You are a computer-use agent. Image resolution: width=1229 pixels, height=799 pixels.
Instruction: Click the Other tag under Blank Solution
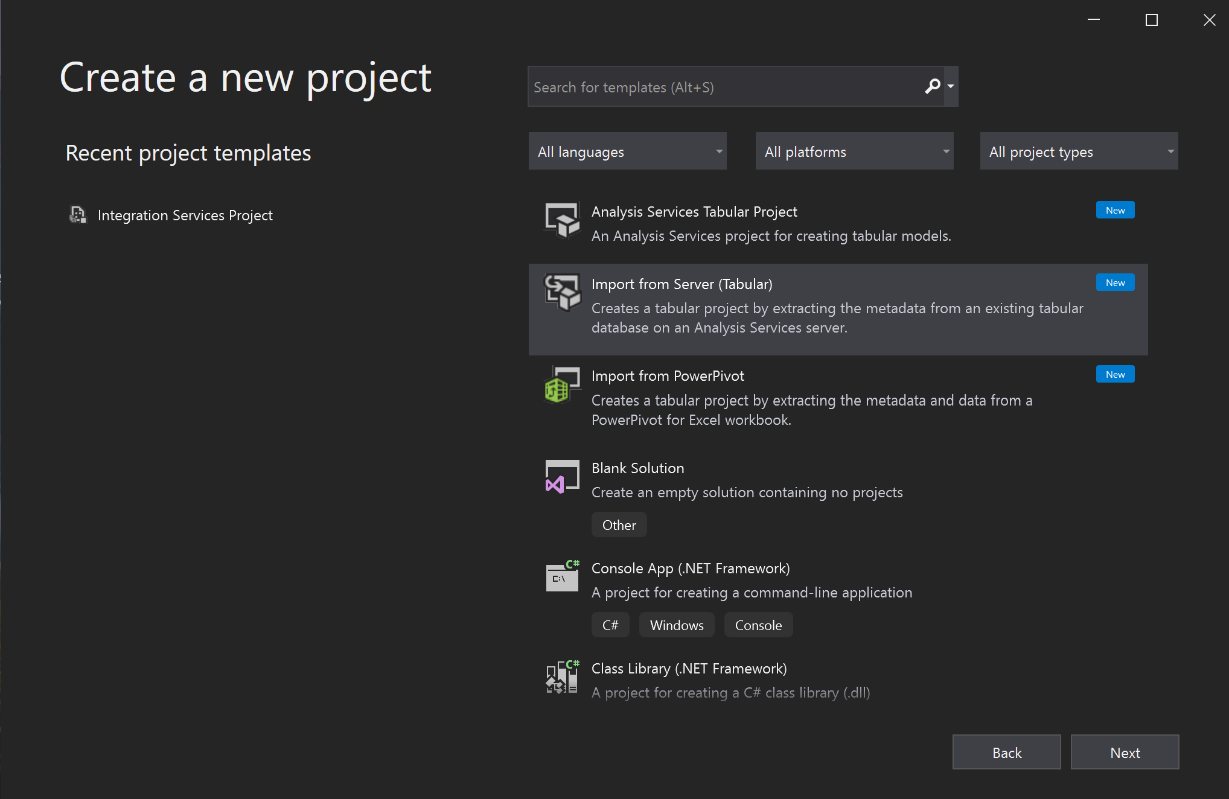coord(619,525)
